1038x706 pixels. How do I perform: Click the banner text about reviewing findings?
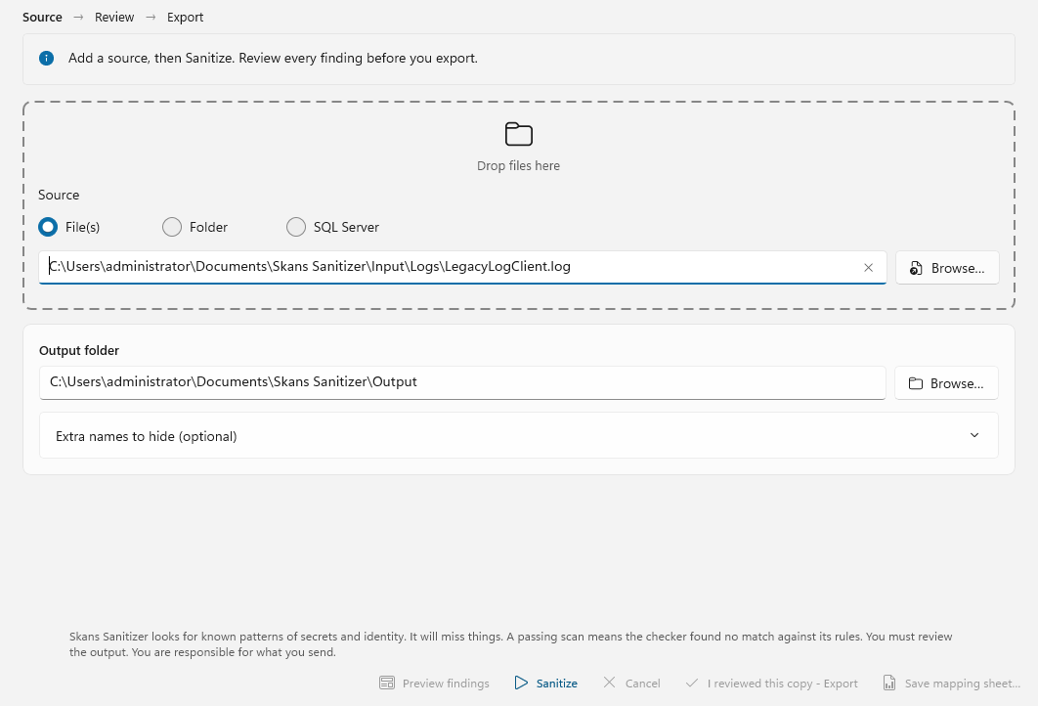tap(273, 59)
